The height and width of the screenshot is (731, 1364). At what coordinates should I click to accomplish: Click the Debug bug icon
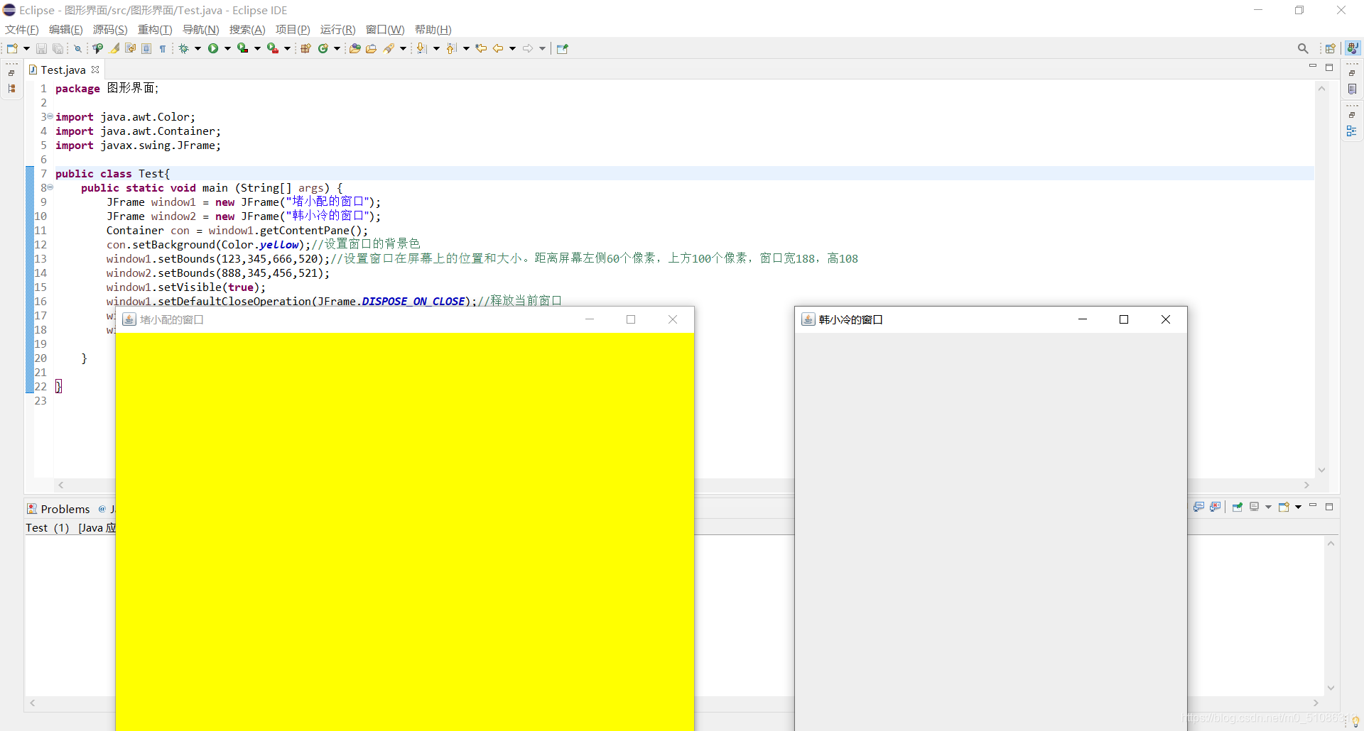pos(183,48)
